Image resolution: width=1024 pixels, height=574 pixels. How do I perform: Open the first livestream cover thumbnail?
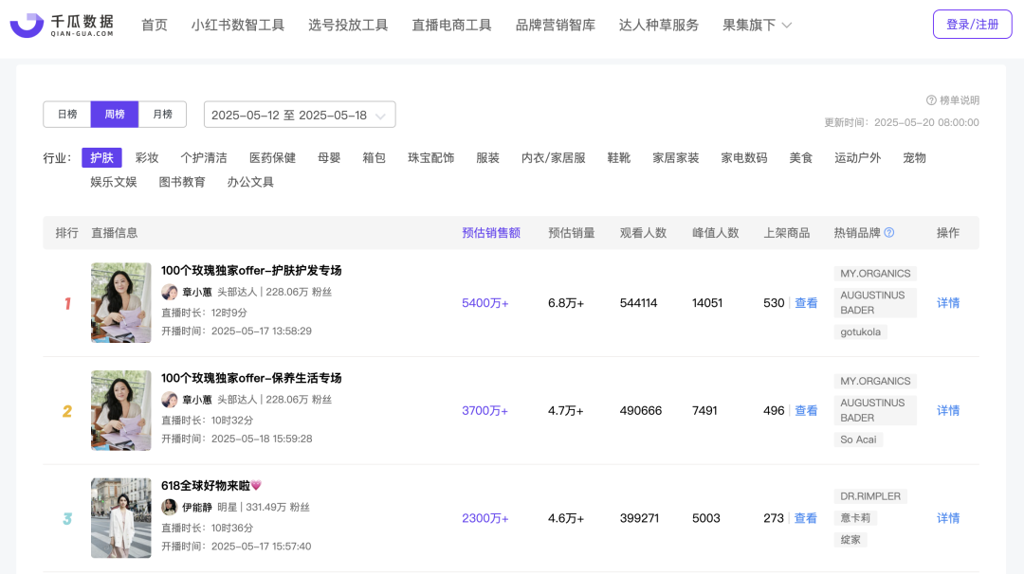point(120,302)
